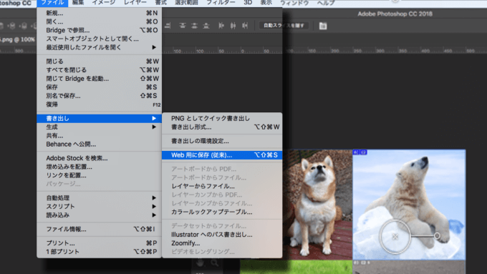487x274 pixels.
Task: Choose 別名で保存...
Action: point(99,96)
